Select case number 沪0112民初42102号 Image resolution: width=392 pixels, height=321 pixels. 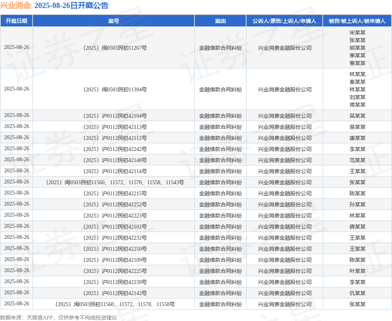click(x=115, y=227)
